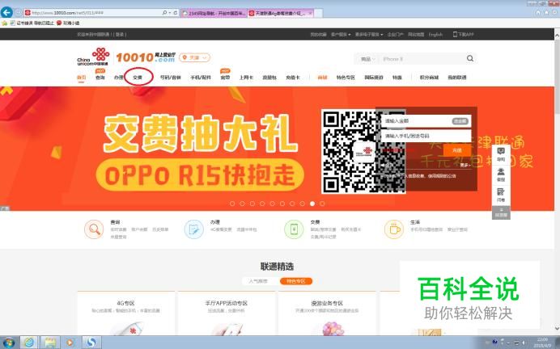
Task: Open the Sogou browser taskbar icon
Action: point(91,343)
